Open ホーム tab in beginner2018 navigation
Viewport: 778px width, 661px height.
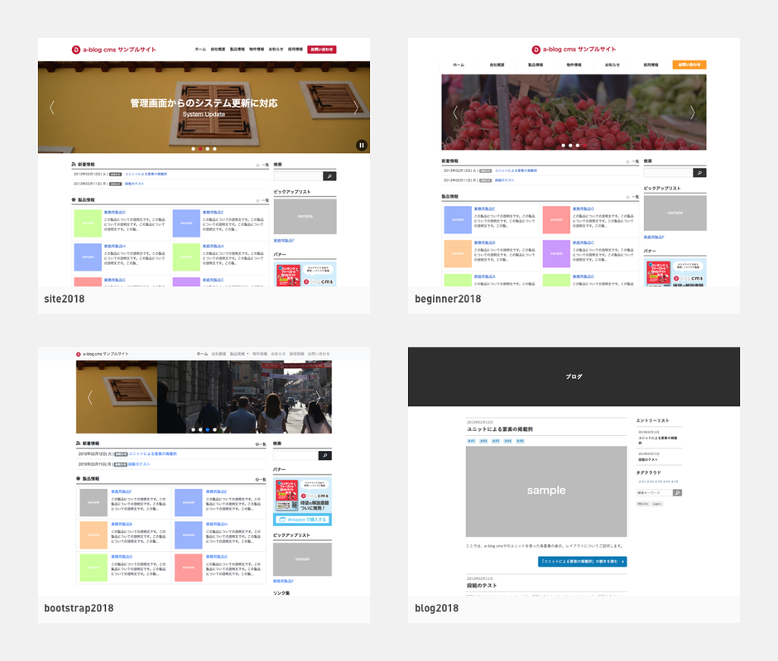point(459,65)
